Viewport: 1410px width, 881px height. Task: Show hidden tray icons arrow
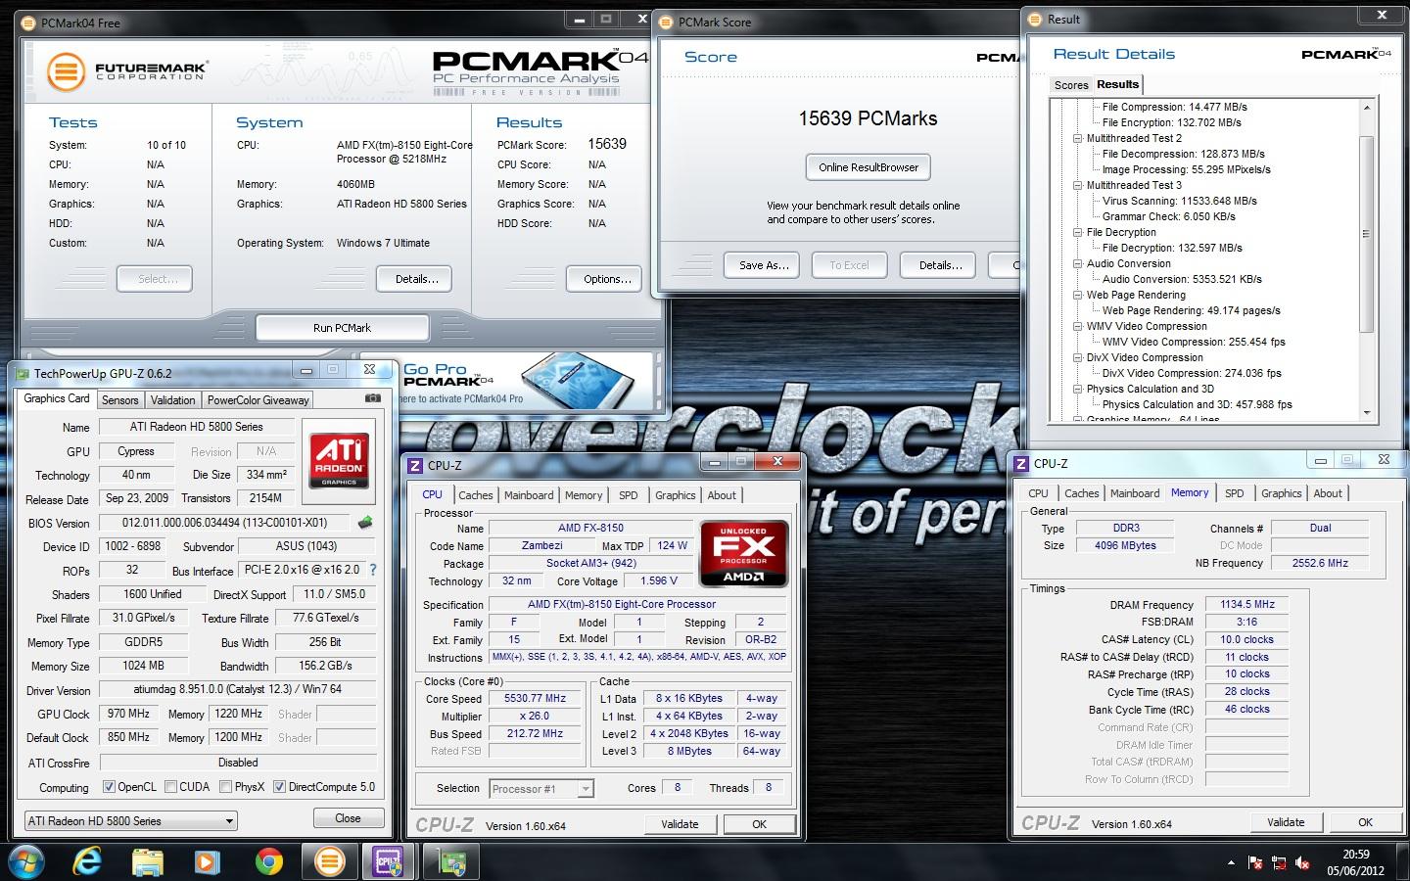(1231, 862)
